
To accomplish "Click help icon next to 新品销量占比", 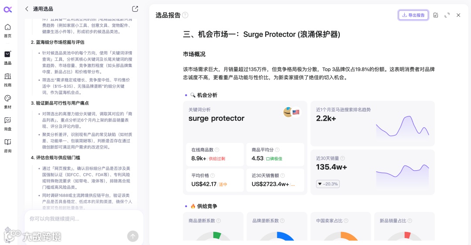I will (x=410, y=221).
